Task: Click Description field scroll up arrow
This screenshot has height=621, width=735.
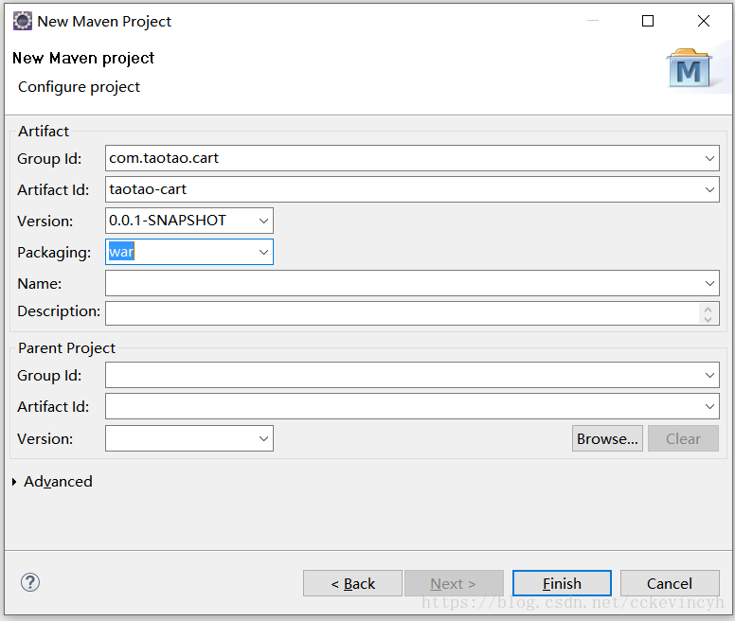Action: click(x=708, y=310)
